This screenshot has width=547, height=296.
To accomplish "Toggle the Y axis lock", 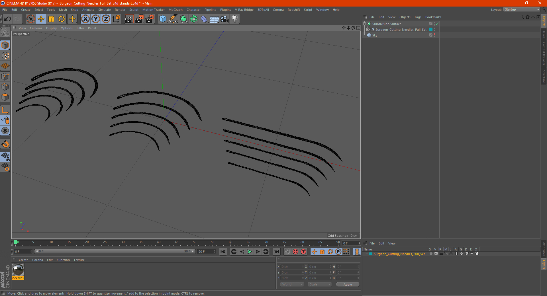I will [x=96, y=19].
